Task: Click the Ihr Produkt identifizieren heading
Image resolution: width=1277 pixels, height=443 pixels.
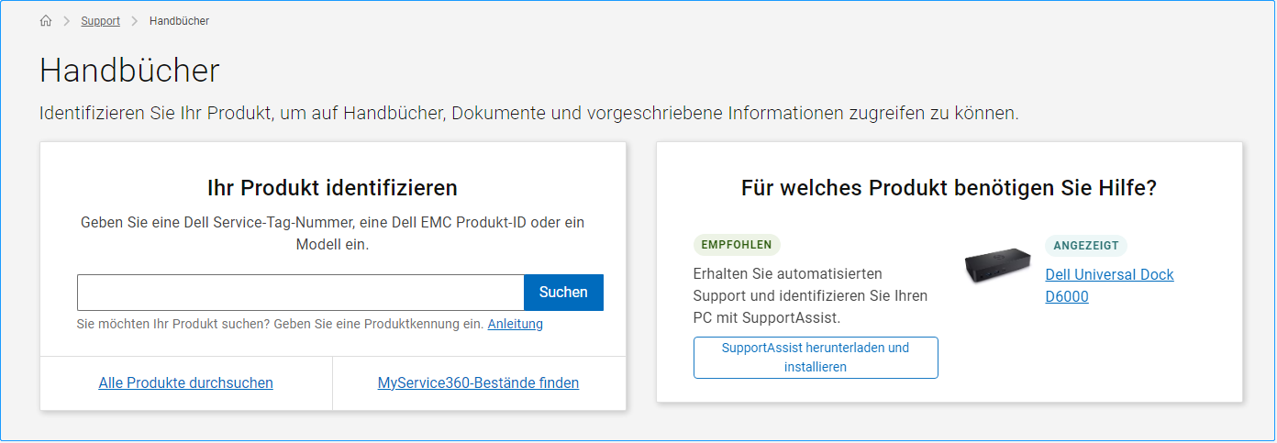Action: click(x=332, y=188)
